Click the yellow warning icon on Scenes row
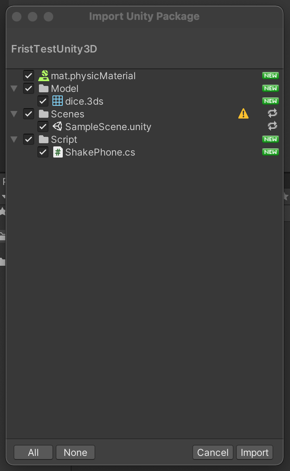290x471 pixels. point(243,114)
